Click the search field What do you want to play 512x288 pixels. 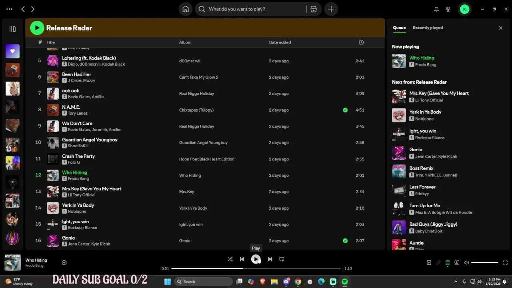point(256,9)
